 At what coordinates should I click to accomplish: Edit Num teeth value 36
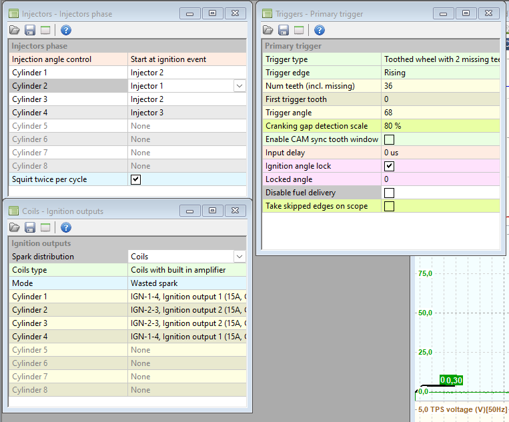tap(440, 86)
